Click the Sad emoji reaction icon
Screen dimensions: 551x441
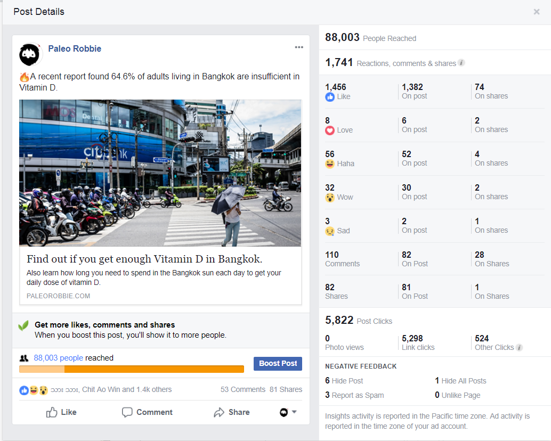(x=330, y=231)
